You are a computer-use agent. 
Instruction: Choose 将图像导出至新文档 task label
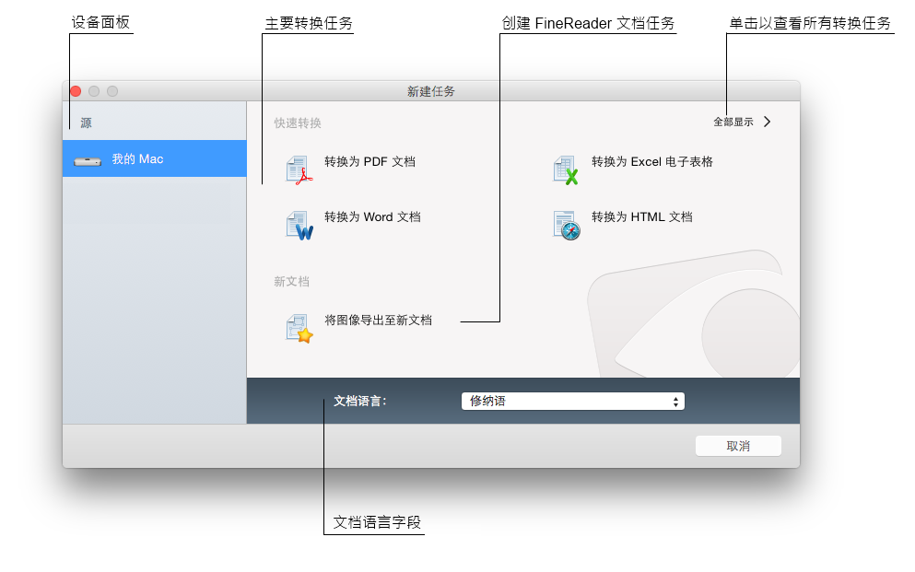pos(378,321)
